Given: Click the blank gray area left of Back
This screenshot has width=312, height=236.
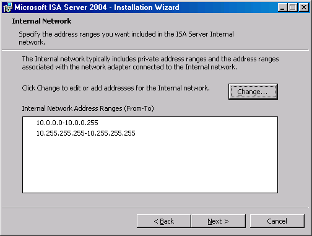Looking at the screenshot, I should [x=69, y=221].
